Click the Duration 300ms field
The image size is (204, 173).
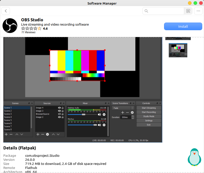(x=126, y=117)
